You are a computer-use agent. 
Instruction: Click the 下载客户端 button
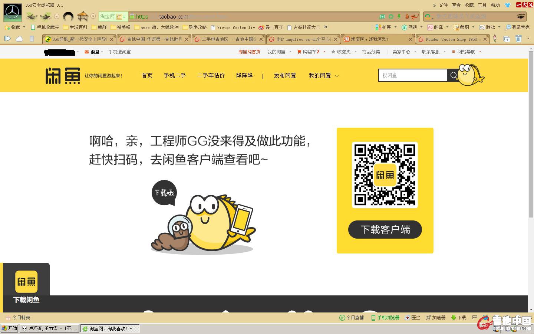[x=385, y=230]
